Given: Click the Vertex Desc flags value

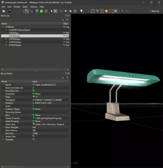Looking at the screenshot, I should point(50,124).
